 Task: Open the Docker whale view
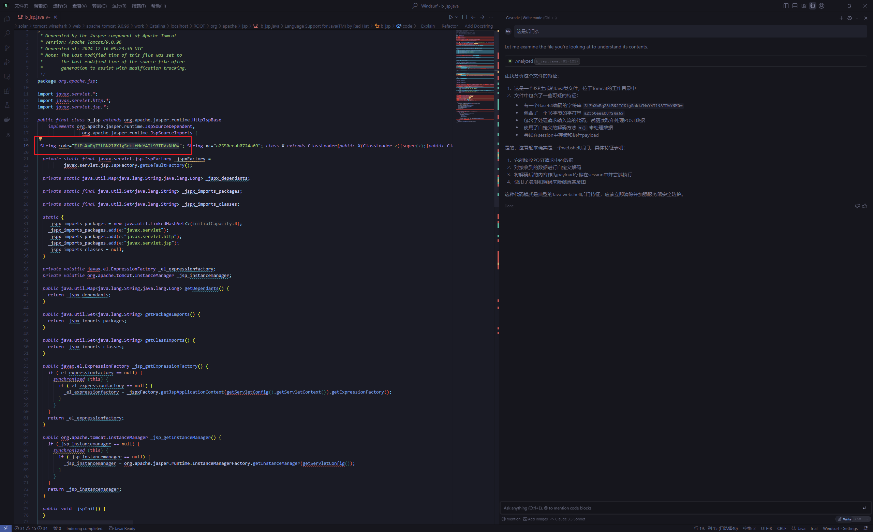pos(7,119)
